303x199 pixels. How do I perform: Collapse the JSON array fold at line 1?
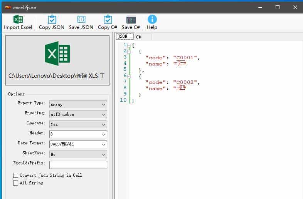[129, 45]
